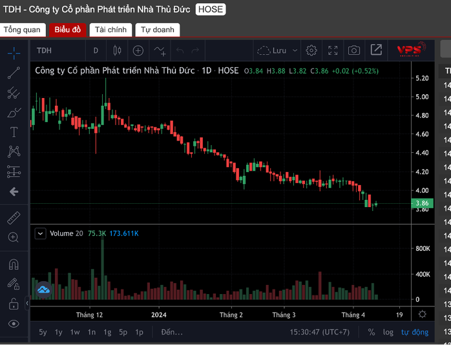Set the time range to 5p
The height and width of the screenshot is (345, 451).
[123, 332]
